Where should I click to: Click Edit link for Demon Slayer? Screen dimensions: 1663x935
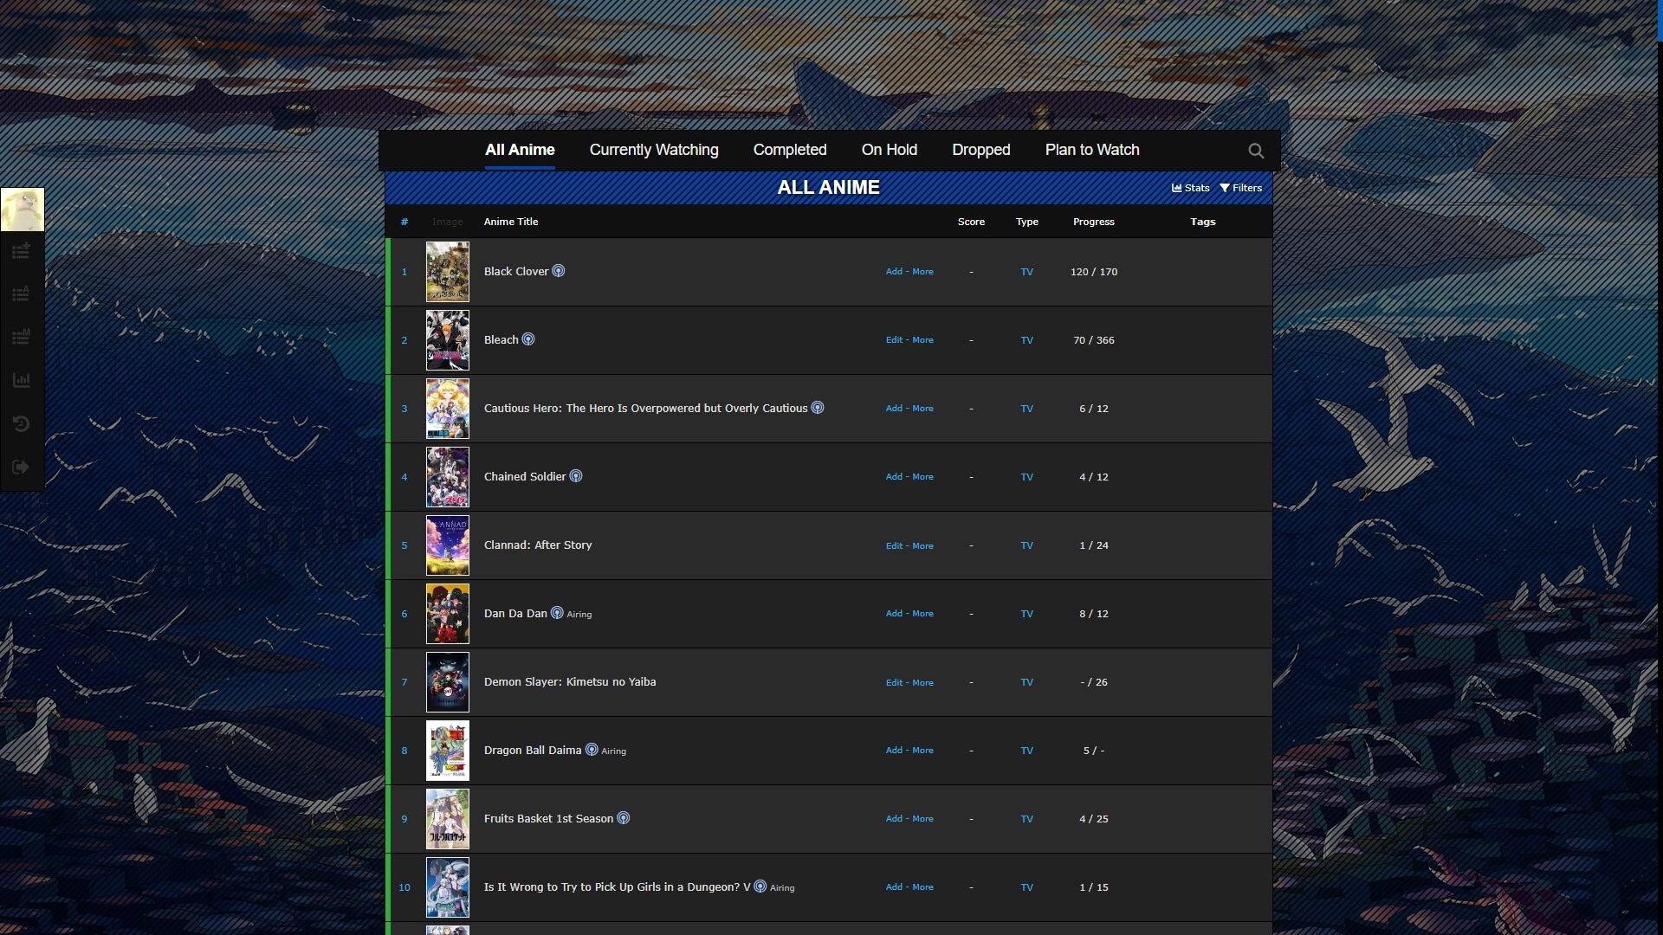pyautogui.click(x=894, y=683)
